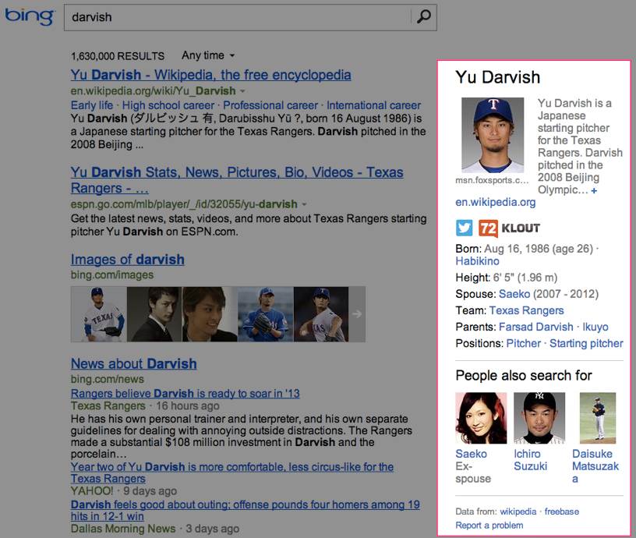
Task: Click the bing.com/images URL text
Action: pyautogui.click(x=112, y=274)
